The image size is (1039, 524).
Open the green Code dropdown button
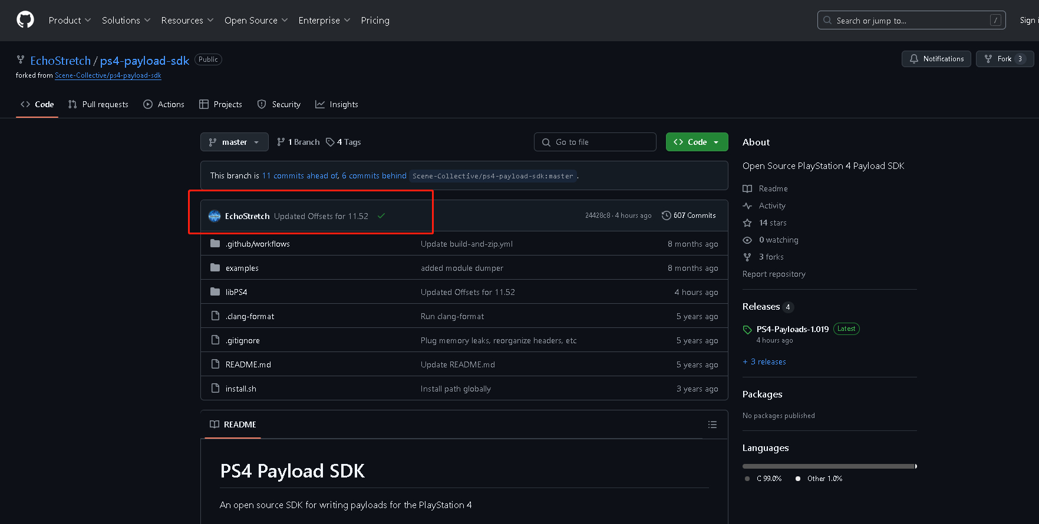pyautogui.click(x=697, y=142)
